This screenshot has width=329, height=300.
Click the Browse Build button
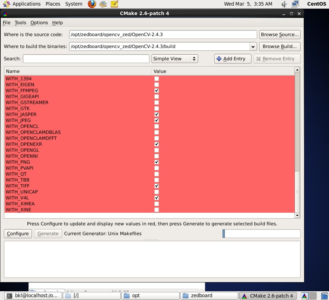click(x=280, y=47)
